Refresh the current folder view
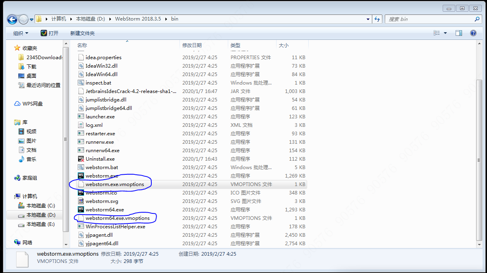This screenshot has height=273, width=487. coord(377,19)
